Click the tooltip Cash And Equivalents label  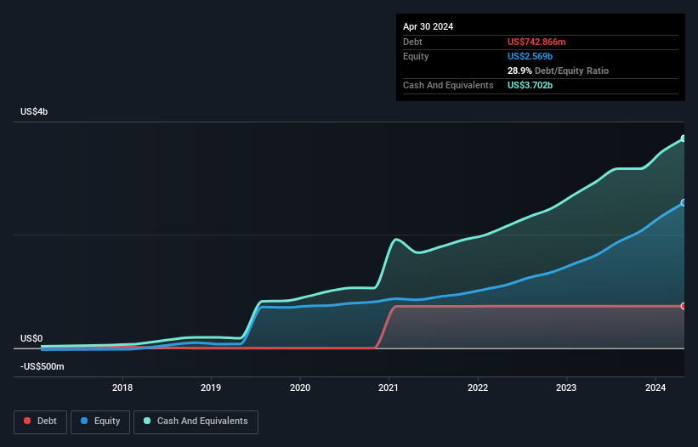tap(448, 85)
